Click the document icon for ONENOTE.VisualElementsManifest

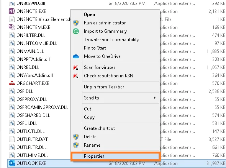click(x=12, y=19)
